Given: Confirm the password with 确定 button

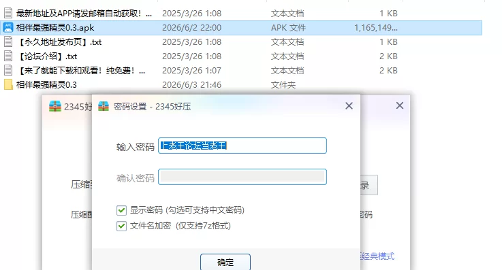Looking at the screenshot, I should (225, 262).
